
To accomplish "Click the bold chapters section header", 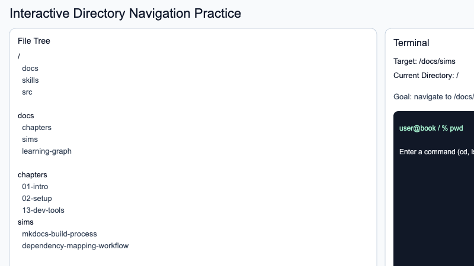I will (x=33, y=175).
